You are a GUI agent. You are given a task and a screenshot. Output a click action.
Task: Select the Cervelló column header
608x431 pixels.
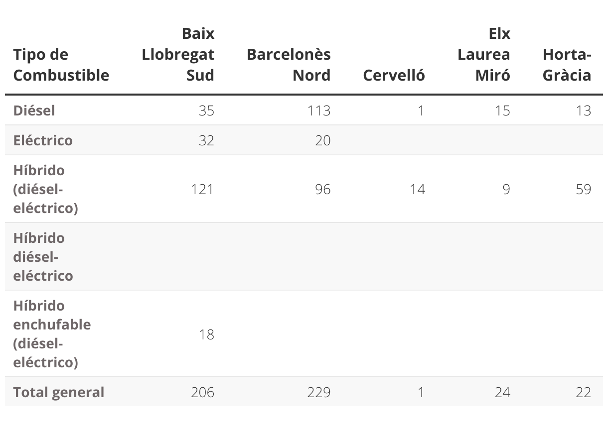point(394,75)
